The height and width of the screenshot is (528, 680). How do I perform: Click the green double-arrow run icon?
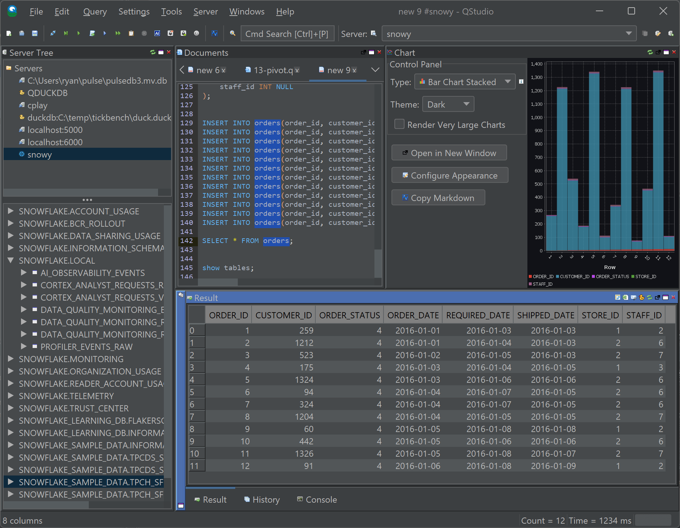click(118, 33)
